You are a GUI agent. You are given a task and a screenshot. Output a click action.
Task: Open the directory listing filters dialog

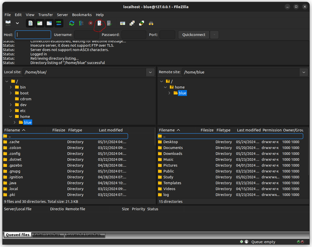(123, 23)
